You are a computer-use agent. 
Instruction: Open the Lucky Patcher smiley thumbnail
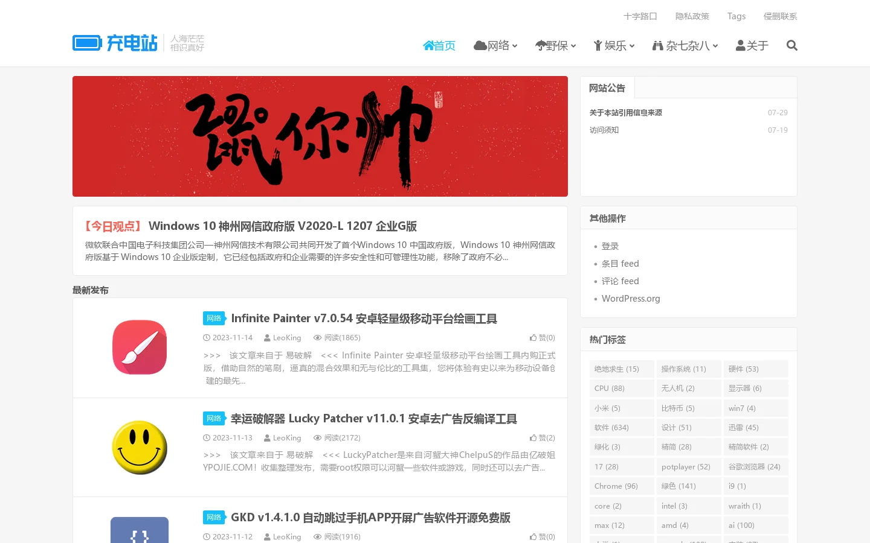(x=140, y=448)
